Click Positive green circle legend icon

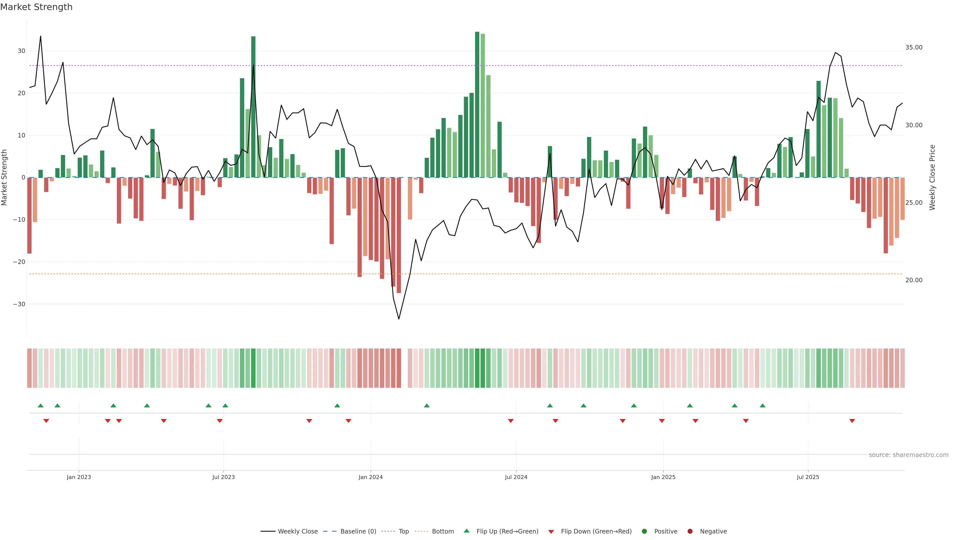coord(644,531)
